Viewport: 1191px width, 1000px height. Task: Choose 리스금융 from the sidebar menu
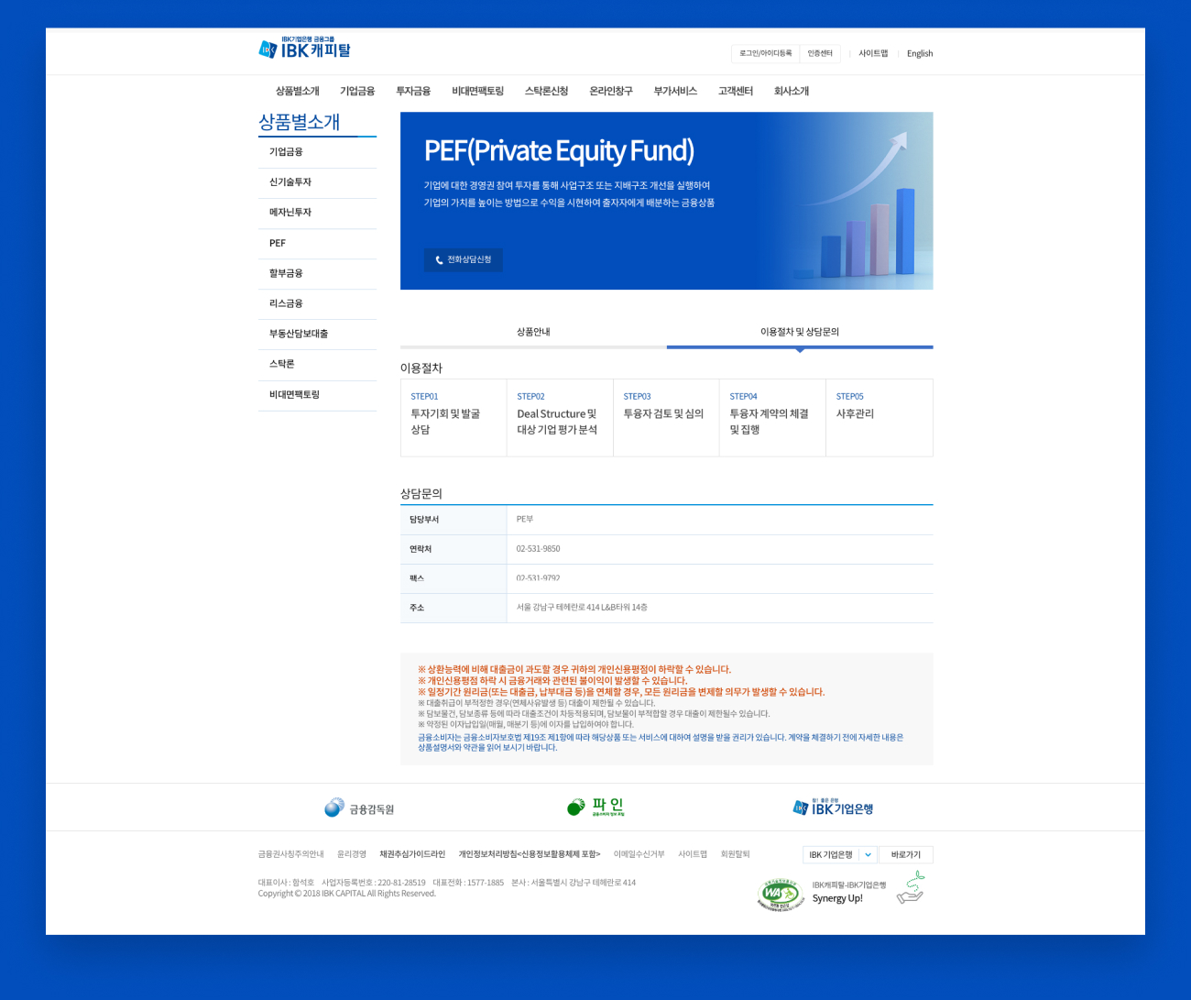[x=286, y=303]
